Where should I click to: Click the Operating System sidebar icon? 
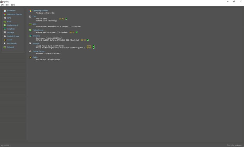click(x=5, y=14)
